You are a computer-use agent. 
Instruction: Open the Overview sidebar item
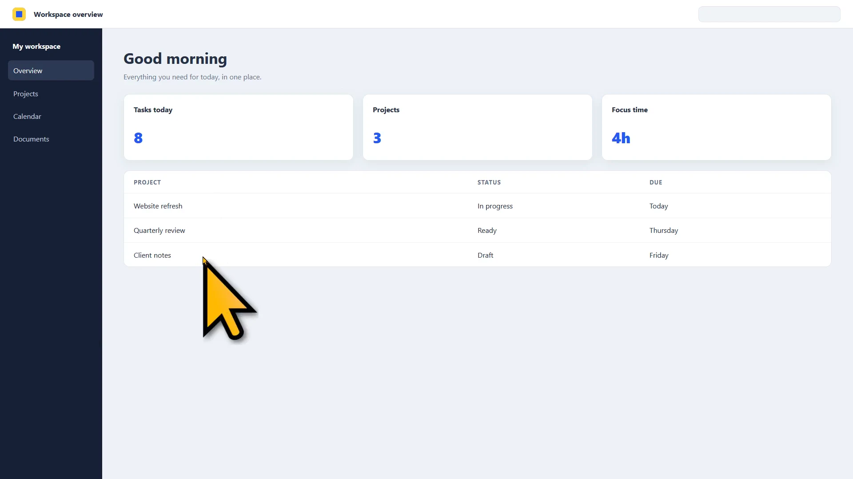51,71
